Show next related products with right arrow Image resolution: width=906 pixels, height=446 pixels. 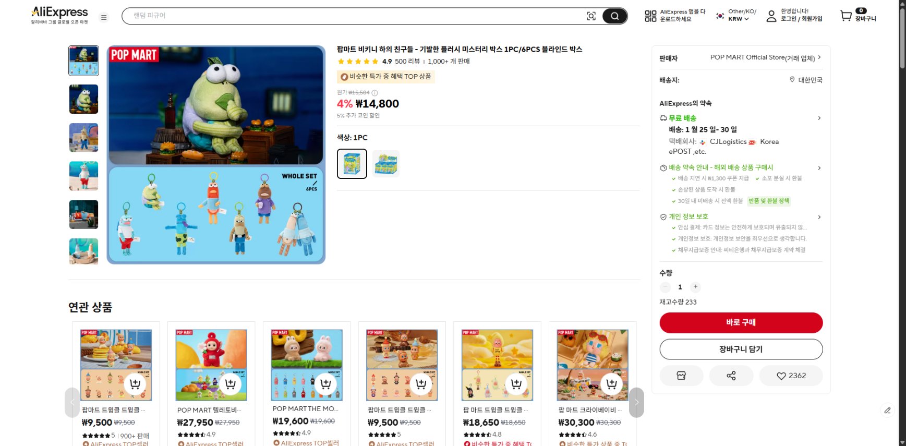pyautogui.click(x=636, y=402)
